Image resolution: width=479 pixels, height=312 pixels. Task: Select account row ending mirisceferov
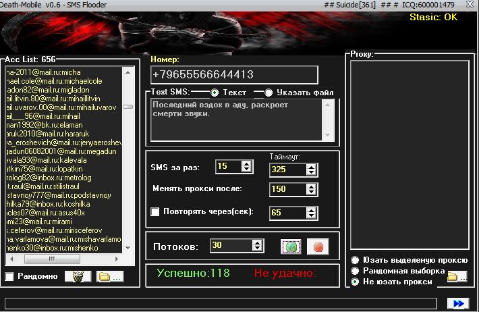[64, 230]
